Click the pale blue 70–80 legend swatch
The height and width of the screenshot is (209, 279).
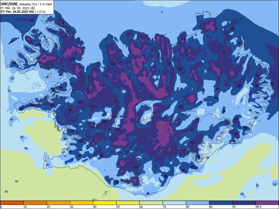174,203
